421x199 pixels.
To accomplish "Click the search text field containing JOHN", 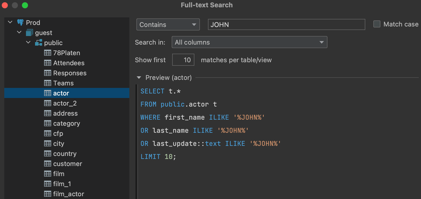I will click(286, 24).
